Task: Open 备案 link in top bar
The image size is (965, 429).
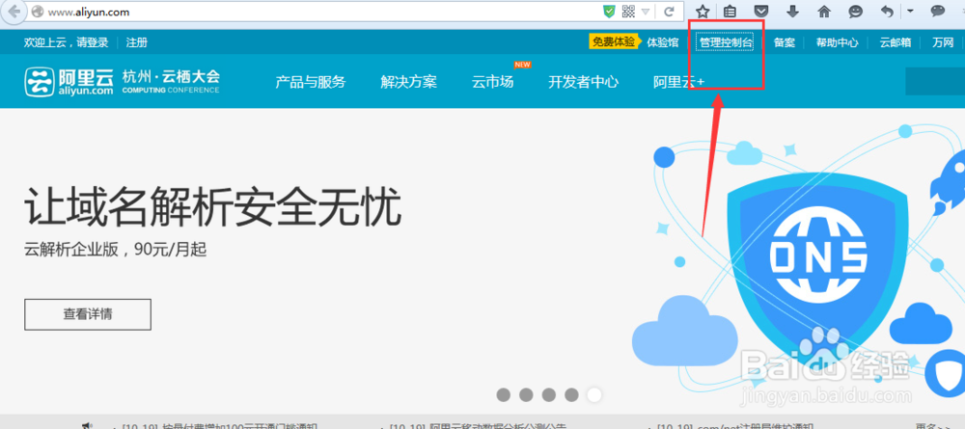Action: pos(784,42)
